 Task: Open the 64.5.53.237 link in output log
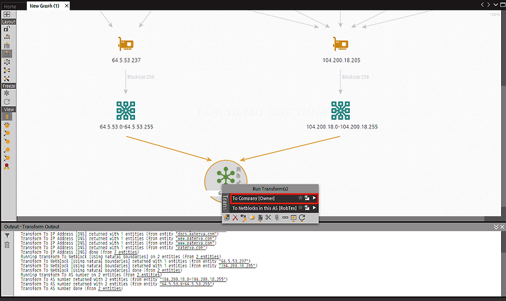coord(235,262)
